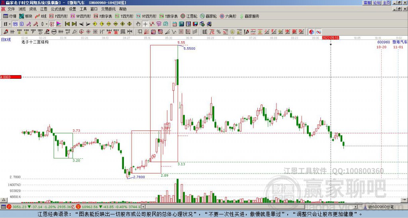Click the black right arrow icon
This screenshot has height=218, width=408.
[x=88, y=24]
